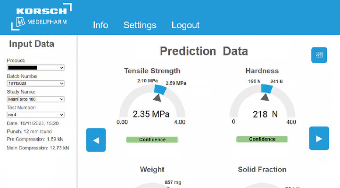Image resolution: width=340 pixels, height=188 pixels.
Task: Open the Product dropdown
Action: 35,68
